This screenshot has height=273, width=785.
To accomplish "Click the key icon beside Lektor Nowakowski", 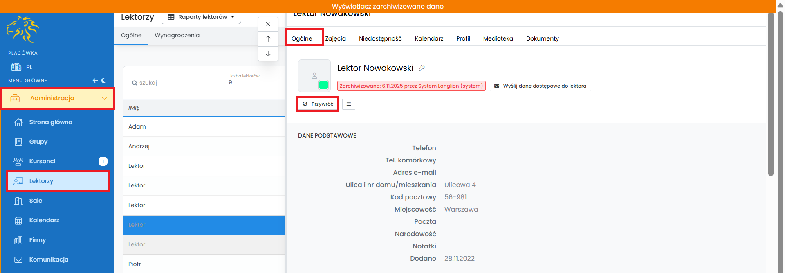I will (422, 68).
